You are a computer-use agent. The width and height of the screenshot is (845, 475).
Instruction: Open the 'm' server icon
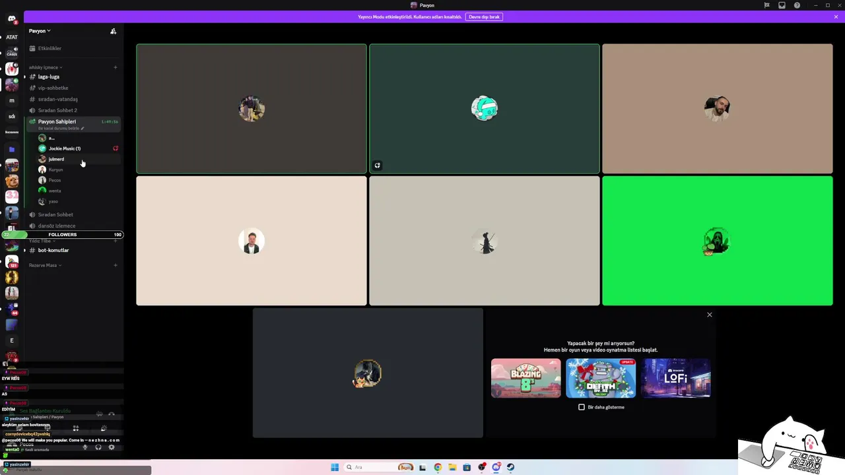coord(11,100)
